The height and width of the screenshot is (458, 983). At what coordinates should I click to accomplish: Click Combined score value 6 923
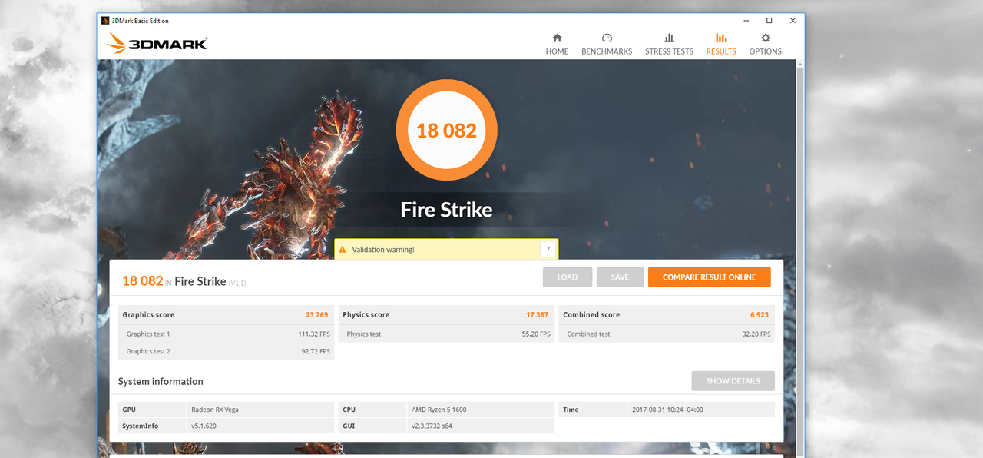pos(760,315)
